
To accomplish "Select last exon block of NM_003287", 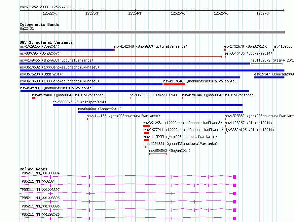I will point(235,185).
